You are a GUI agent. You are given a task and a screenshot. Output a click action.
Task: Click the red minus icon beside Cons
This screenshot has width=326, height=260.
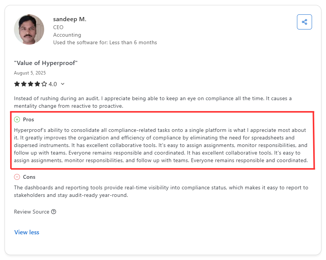click(x=17, y=176)
